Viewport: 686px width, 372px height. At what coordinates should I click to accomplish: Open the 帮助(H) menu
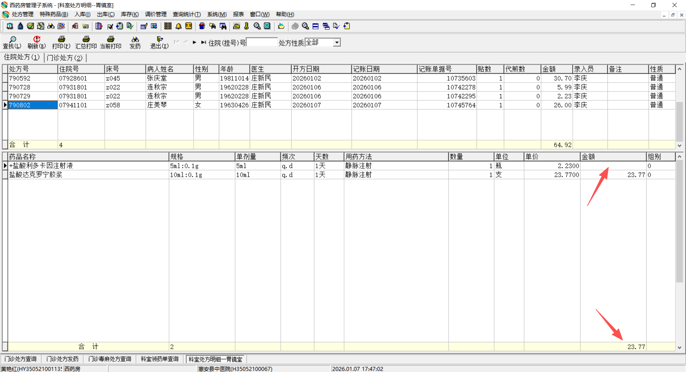click(285, 14)
